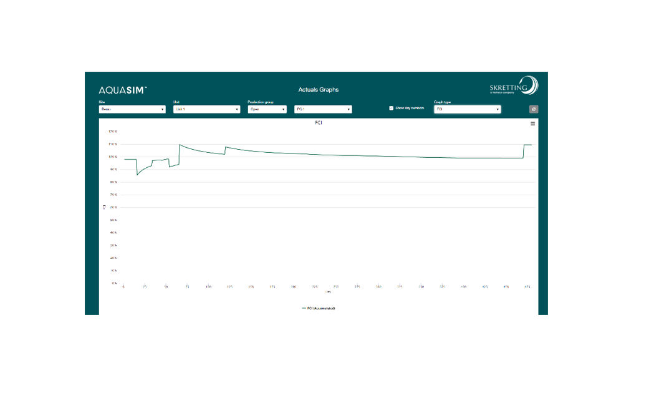
Task: Click the refresh graph icon button
Action: 534,109
